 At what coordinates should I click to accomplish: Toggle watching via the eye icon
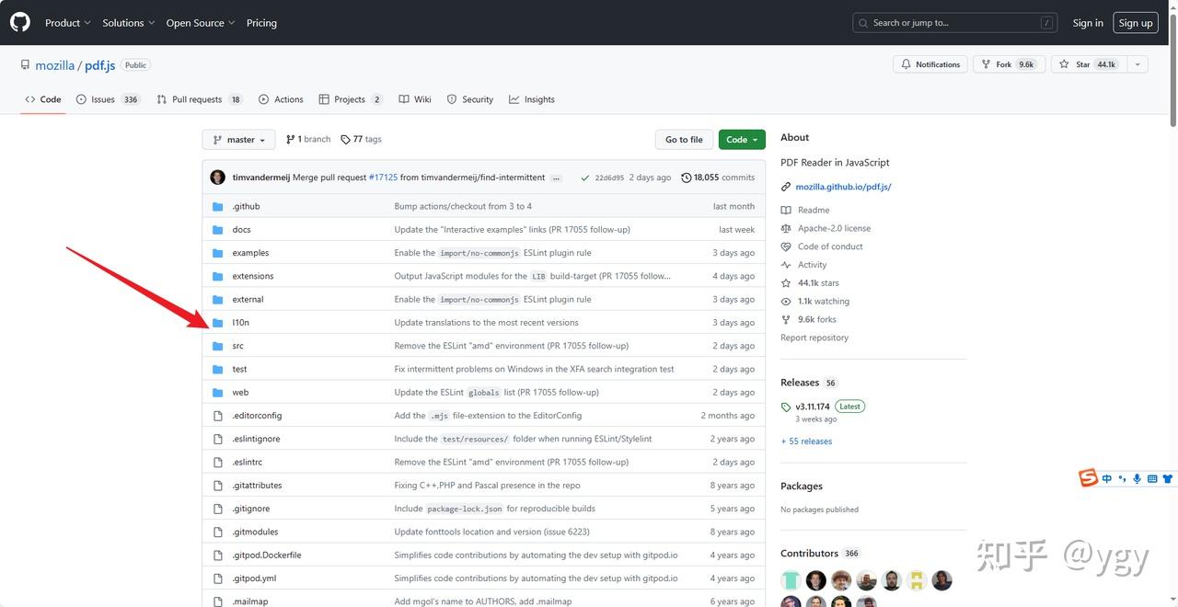tap(787, 301)
